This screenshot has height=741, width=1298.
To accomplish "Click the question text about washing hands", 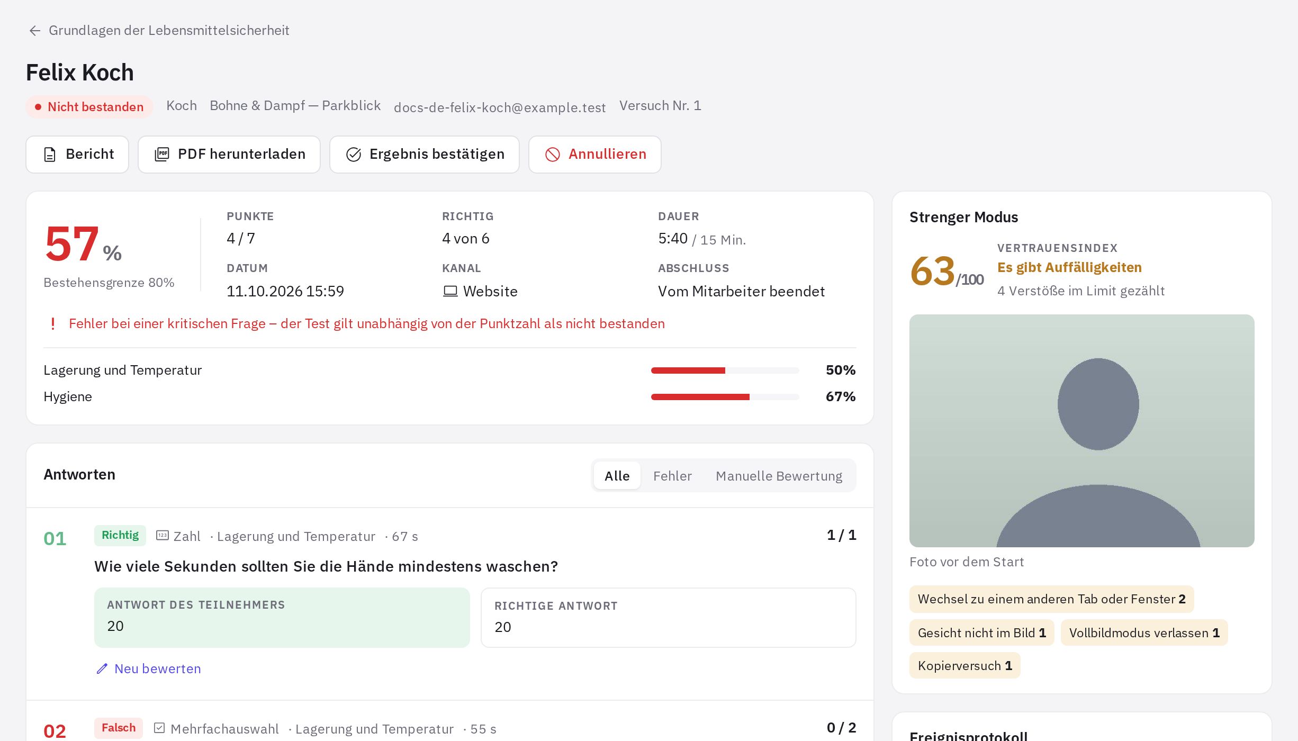I will [x=326, y=566].
